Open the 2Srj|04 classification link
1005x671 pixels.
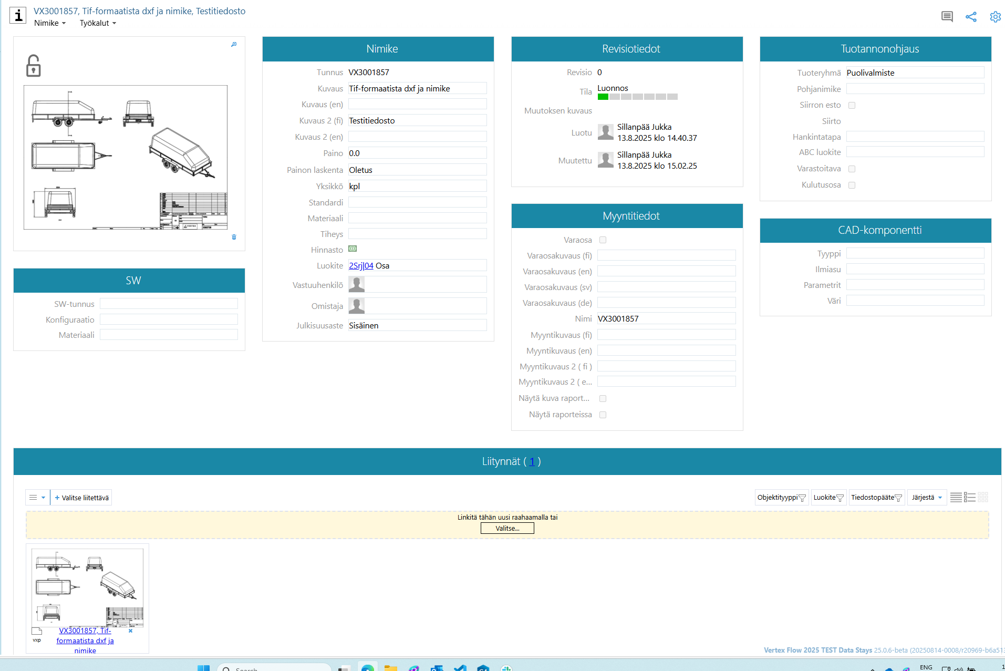coord(361,266)
